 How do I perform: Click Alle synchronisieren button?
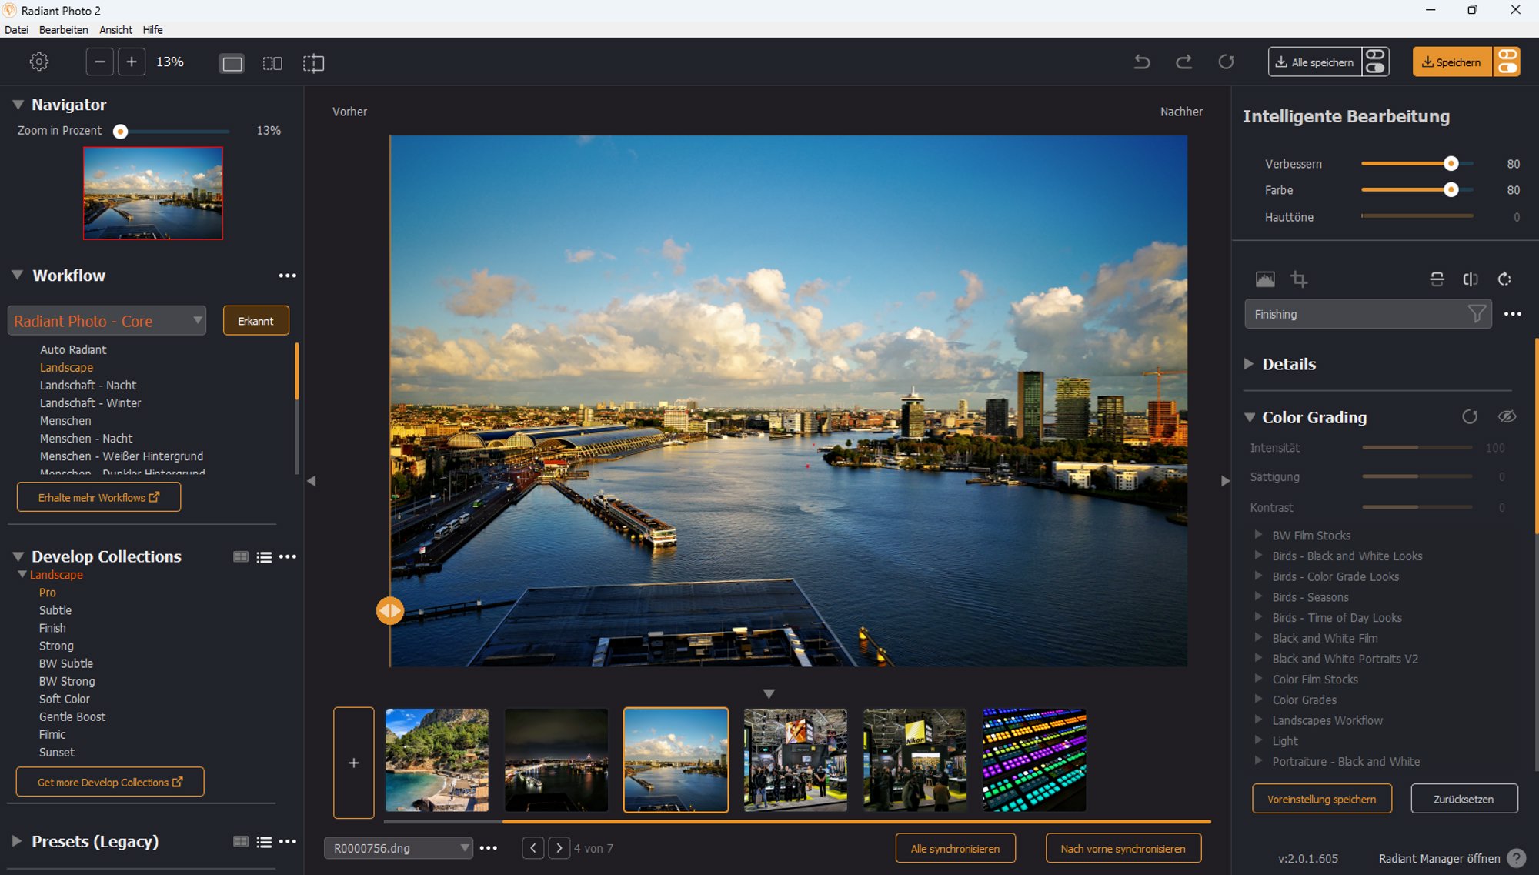(x=955, y=849)
